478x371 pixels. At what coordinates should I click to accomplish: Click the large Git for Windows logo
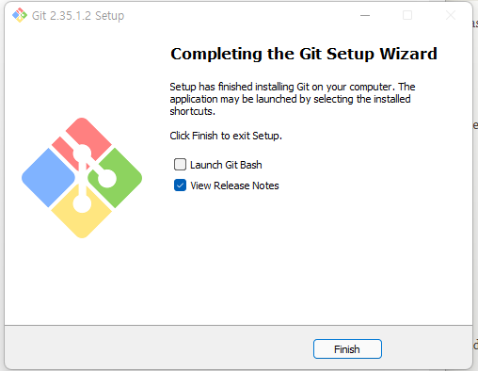point(82,178)
